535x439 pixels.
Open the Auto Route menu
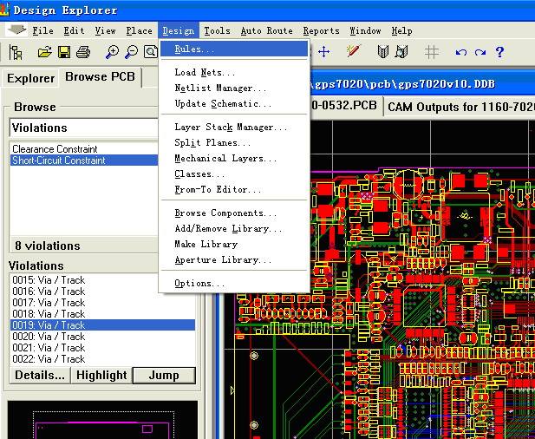tap(266, 30)
